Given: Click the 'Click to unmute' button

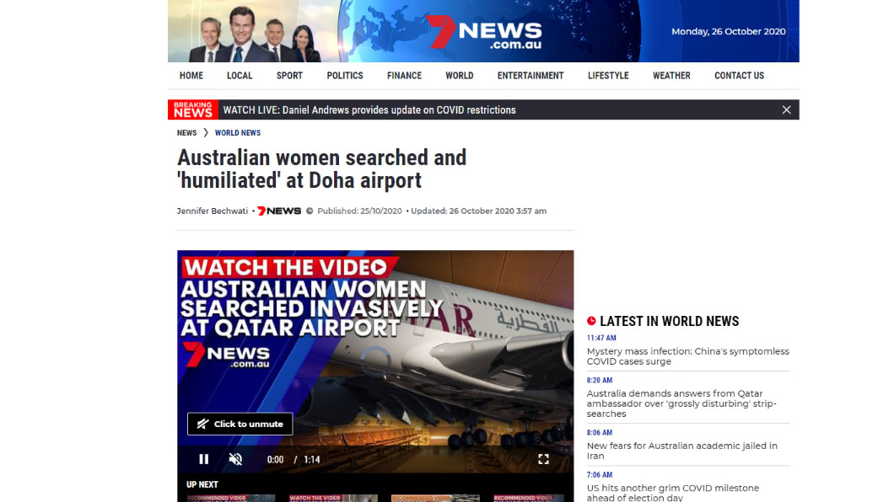Looking at the screenshot, I should [240, 424].
